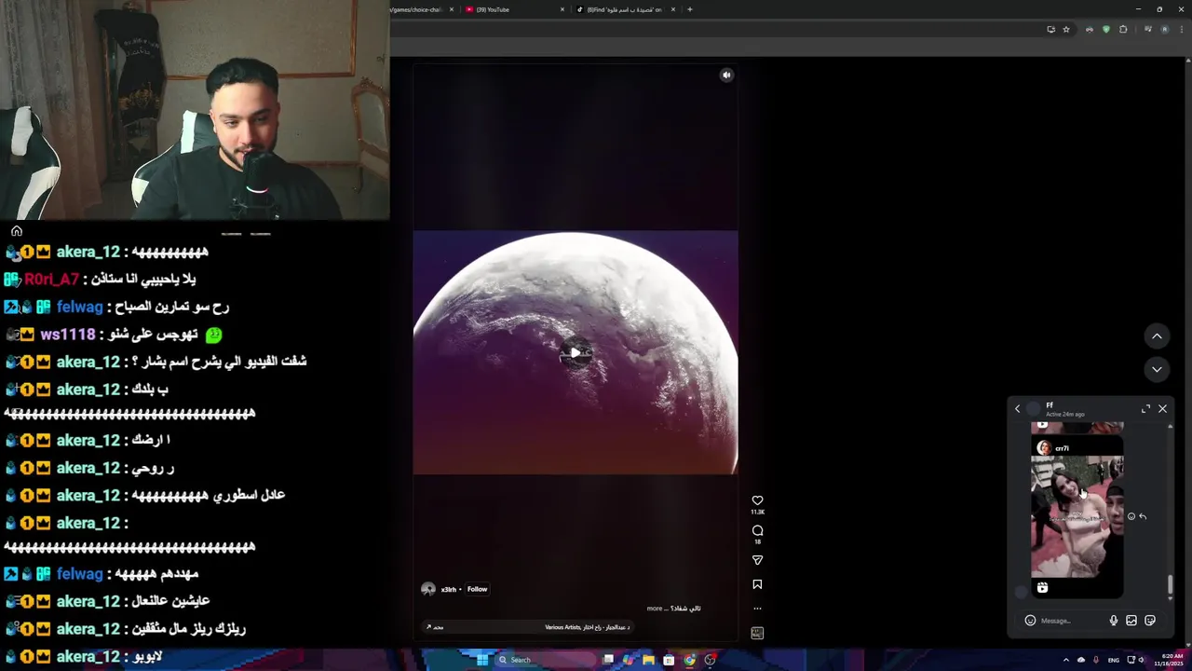Open the reels icon below the shared reel
The width and height of the screenshot is (1192, 671).
click(x=1042, y=588)
